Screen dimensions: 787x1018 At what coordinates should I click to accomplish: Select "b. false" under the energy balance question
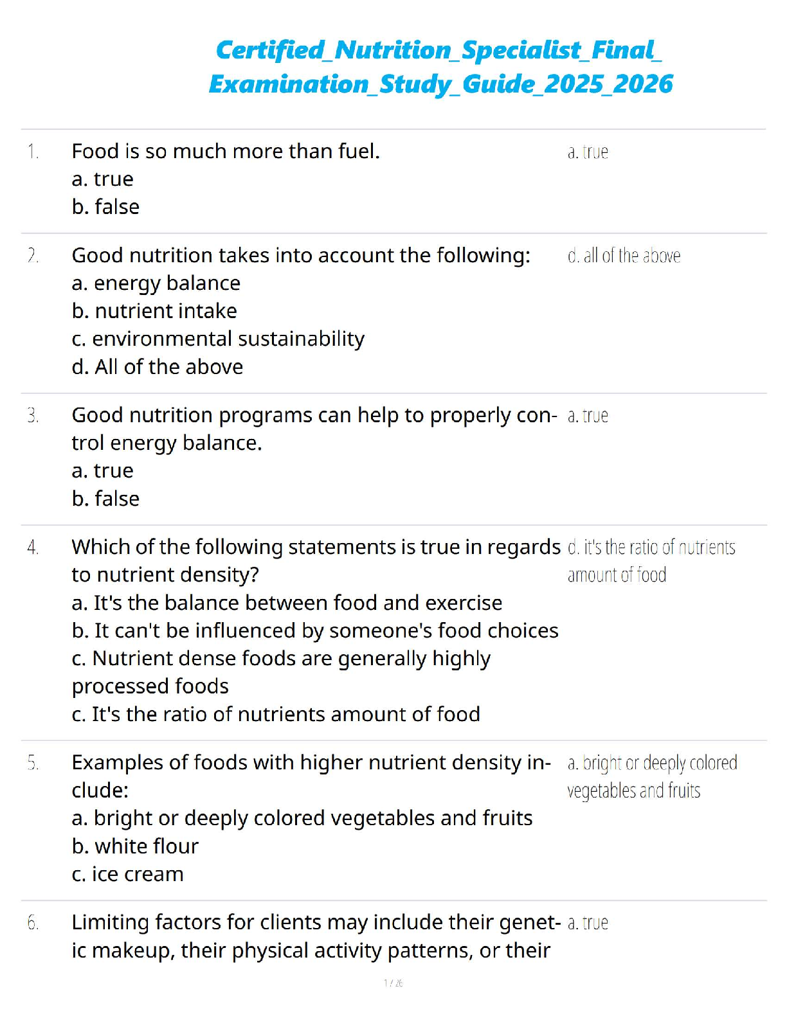(105, 499)
